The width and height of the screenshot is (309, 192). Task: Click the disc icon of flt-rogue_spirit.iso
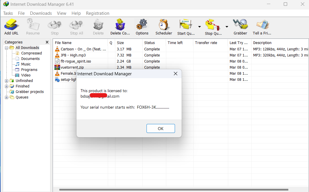click(x=57, y=61)
